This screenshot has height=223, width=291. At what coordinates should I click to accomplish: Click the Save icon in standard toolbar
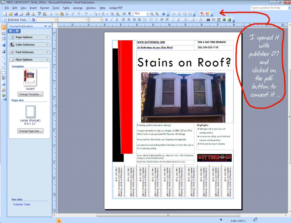pos(16,14)
